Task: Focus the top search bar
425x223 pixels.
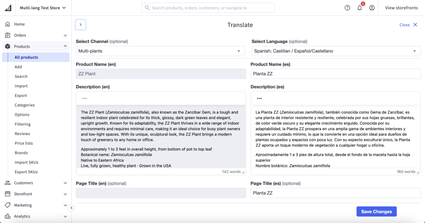Action: (x=208, y=8)
